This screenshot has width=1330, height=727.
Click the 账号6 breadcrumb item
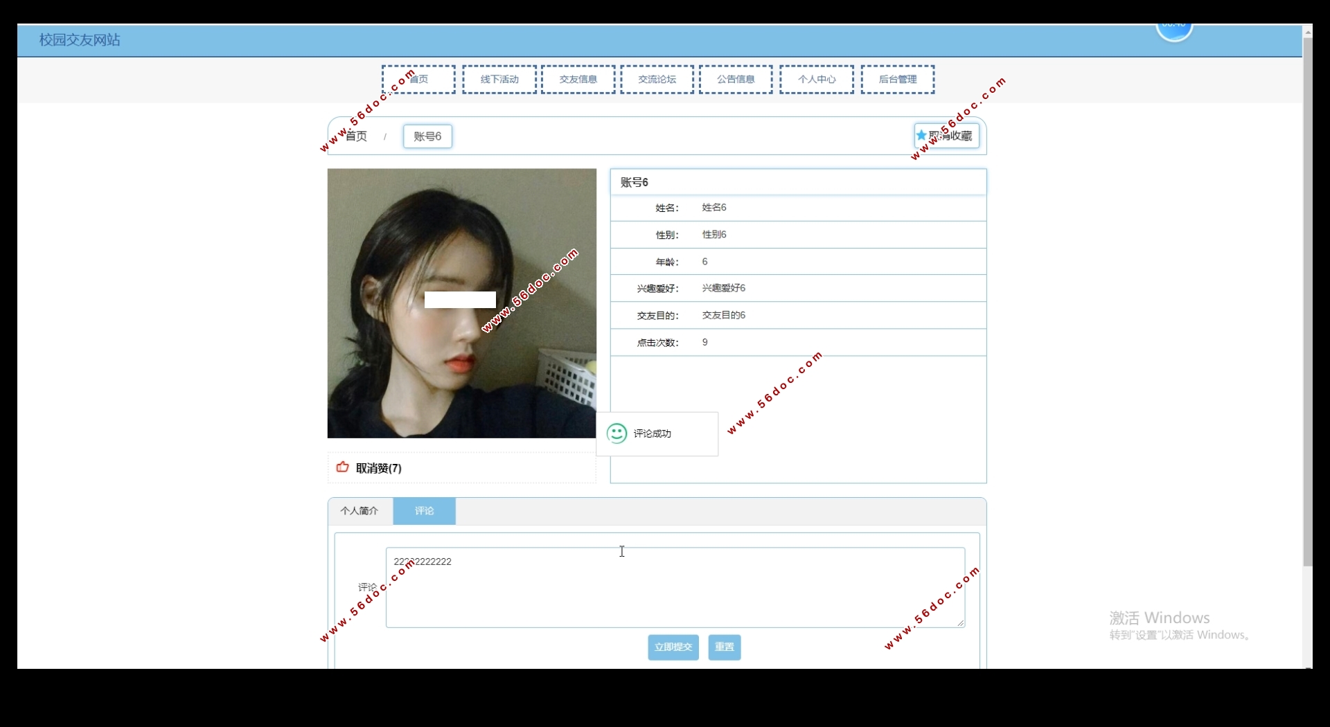click(427, 136)
